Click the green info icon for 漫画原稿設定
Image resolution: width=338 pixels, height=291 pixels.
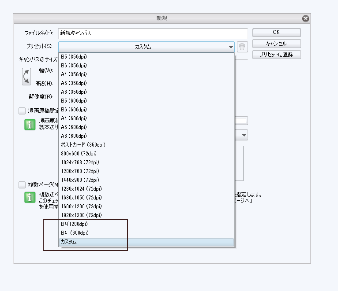[30, 125]
